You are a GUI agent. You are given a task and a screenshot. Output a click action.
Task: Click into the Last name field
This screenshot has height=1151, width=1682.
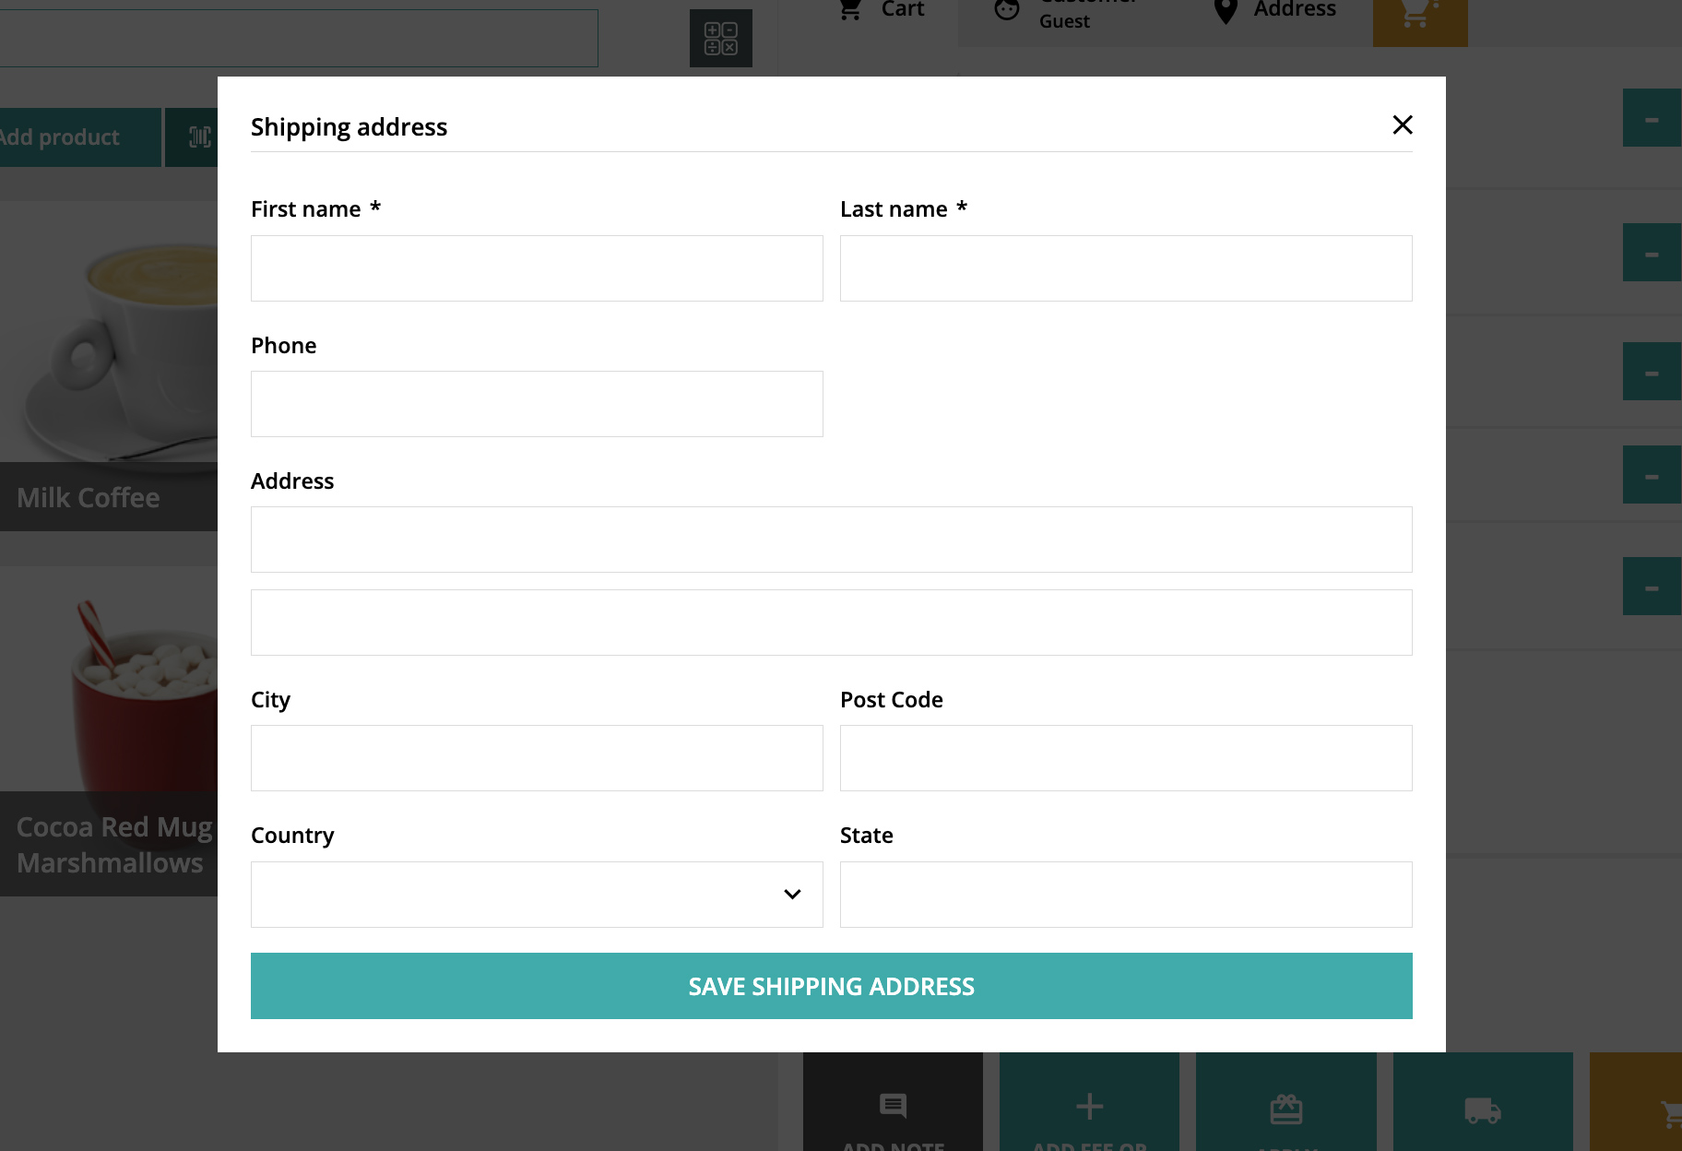[x=1126, y=268]
